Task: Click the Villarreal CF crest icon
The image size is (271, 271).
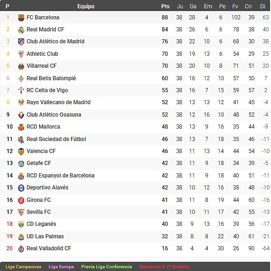Action: tap(21, 66)
